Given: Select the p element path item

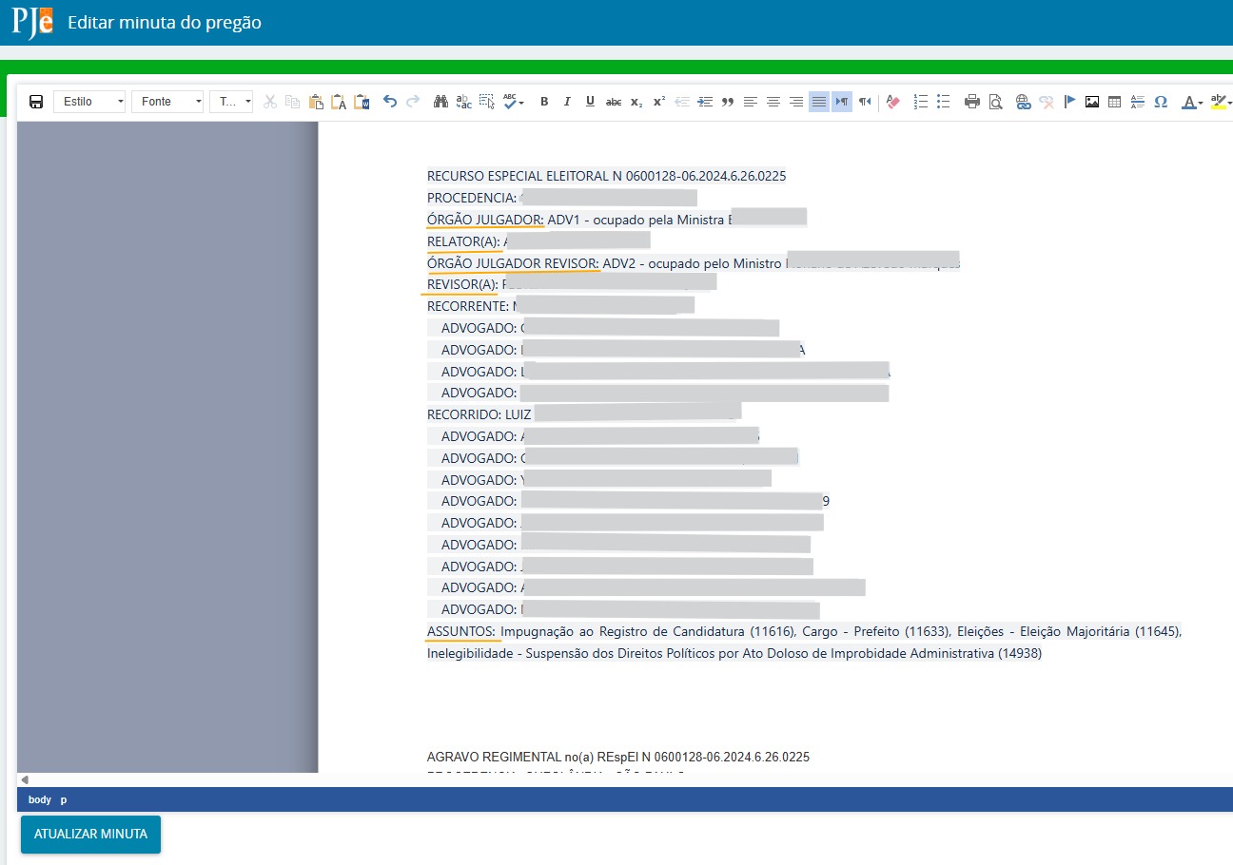Looking at the screenshot, I should pos(64,800).
